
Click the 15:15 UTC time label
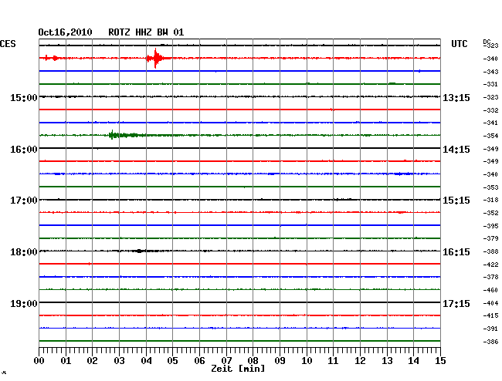[x=456, y=201]
